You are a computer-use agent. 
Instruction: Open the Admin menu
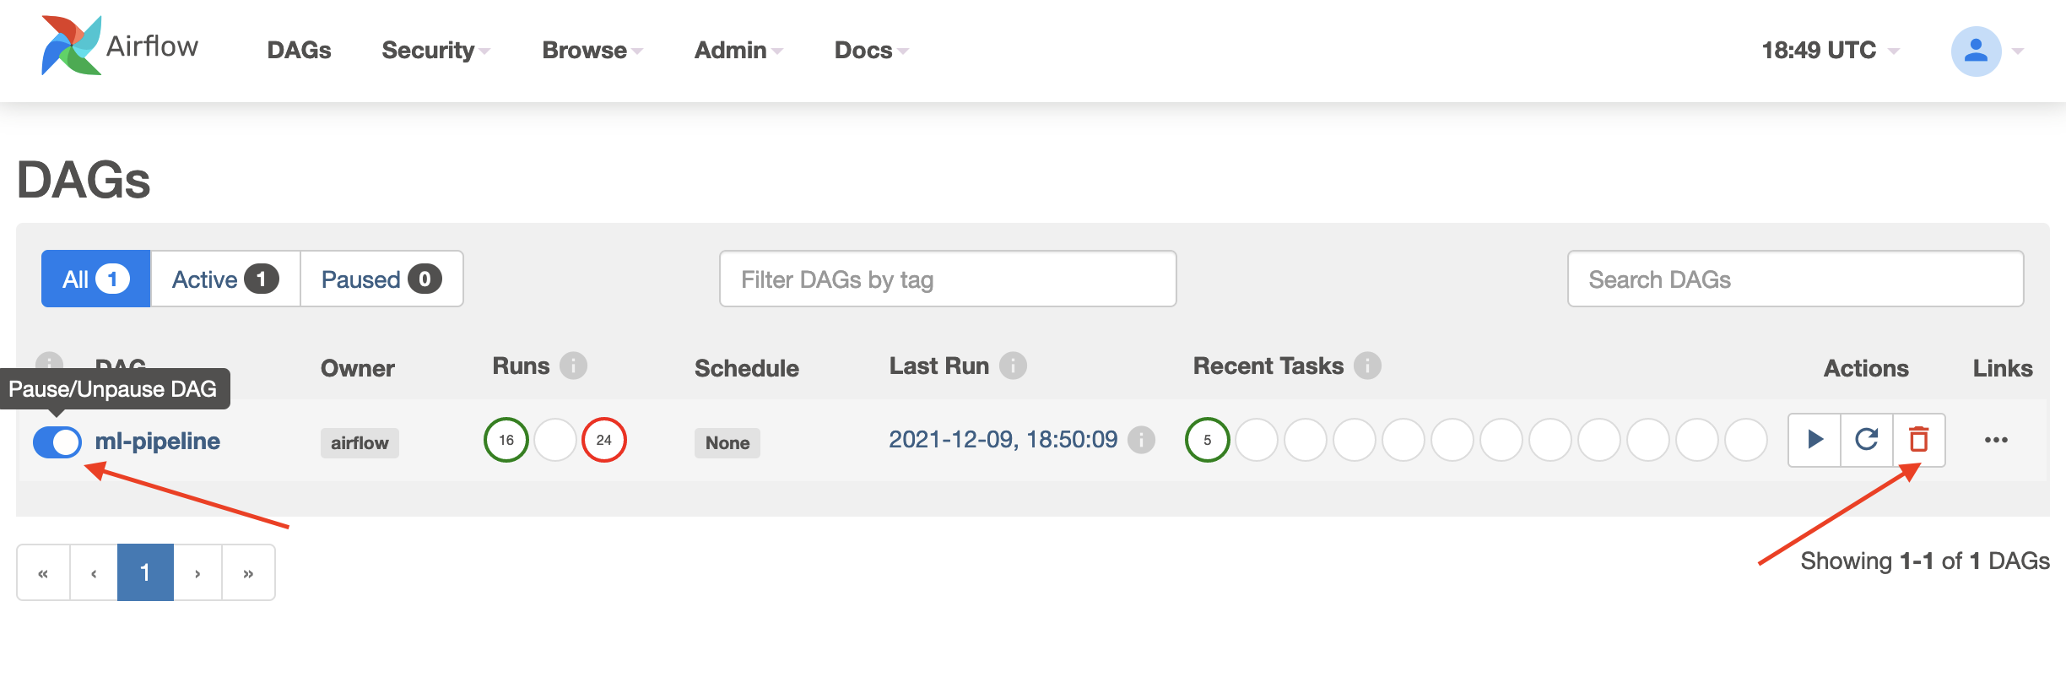pyautogui.click(x=738, y=50)
